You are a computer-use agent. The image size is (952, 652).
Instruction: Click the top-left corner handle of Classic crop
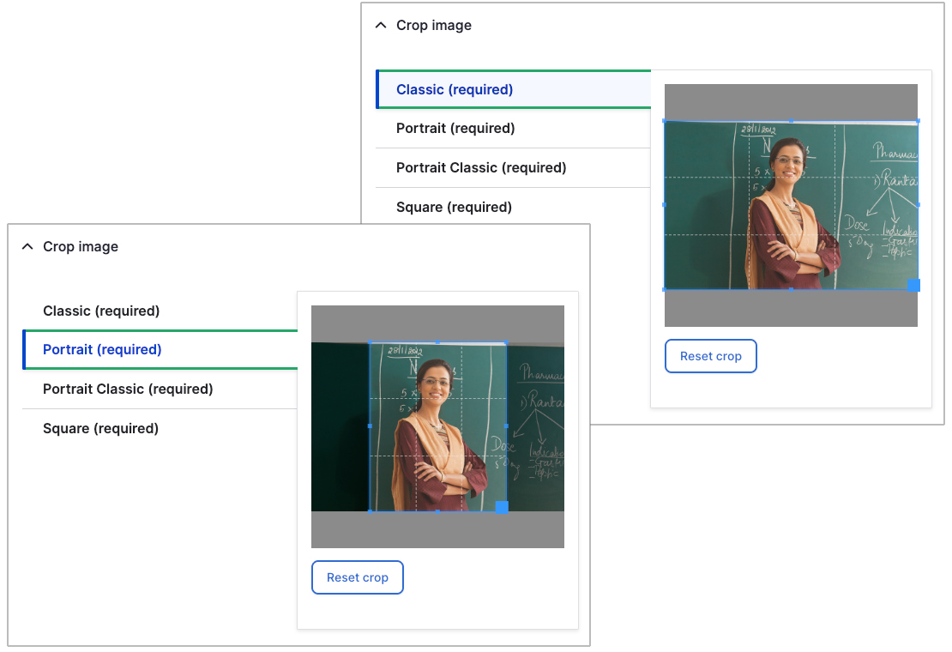point(665,121)
